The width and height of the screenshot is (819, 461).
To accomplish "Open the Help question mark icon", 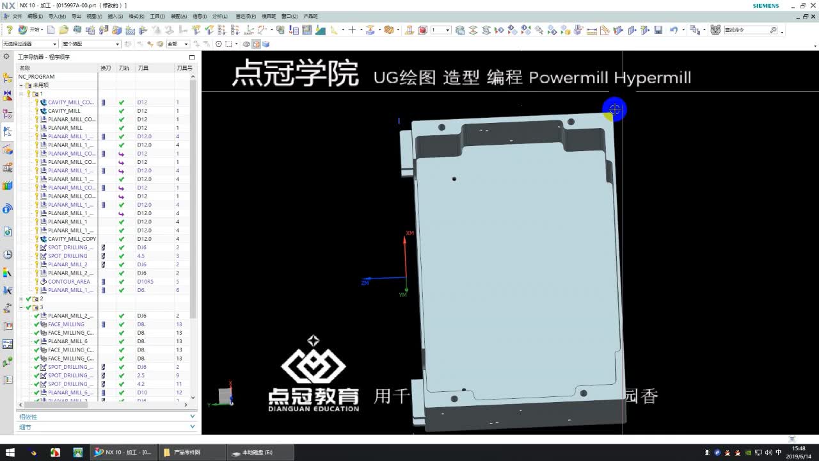I will [10, 29].
